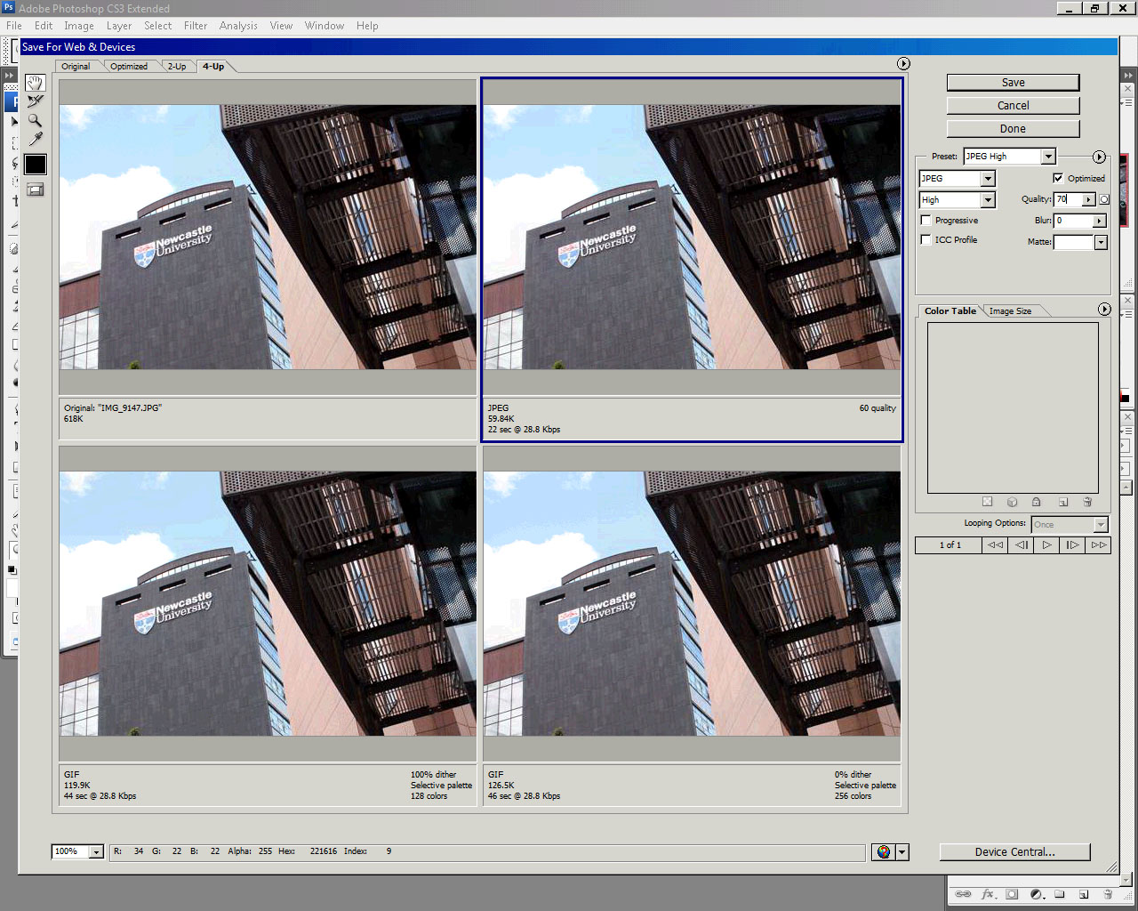The width and height of the screenshot is (1138, 911).
Task: Select the Slice Select tool
Action: (35, 101)
